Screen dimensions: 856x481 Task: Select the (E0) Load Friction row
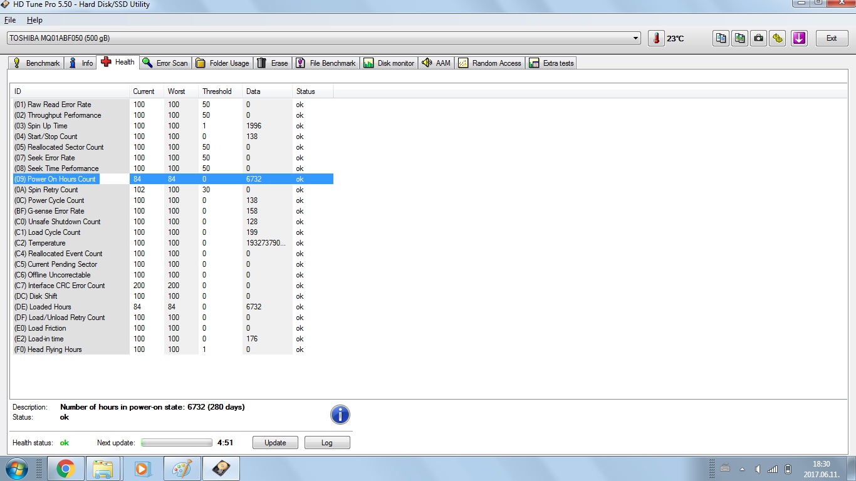click(x=173, y=328)
